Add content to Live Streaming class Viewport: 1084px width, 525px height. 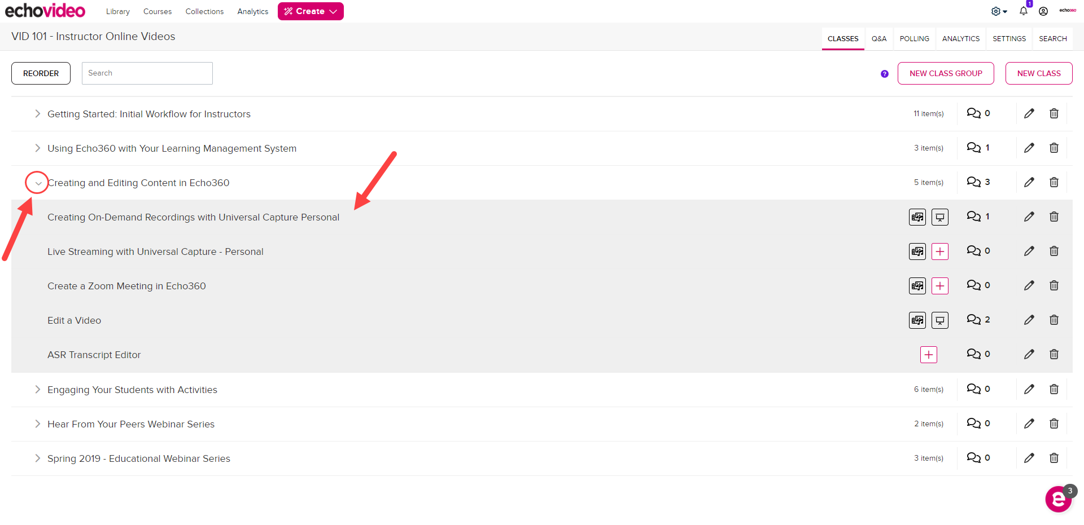[x=940, y=252]
